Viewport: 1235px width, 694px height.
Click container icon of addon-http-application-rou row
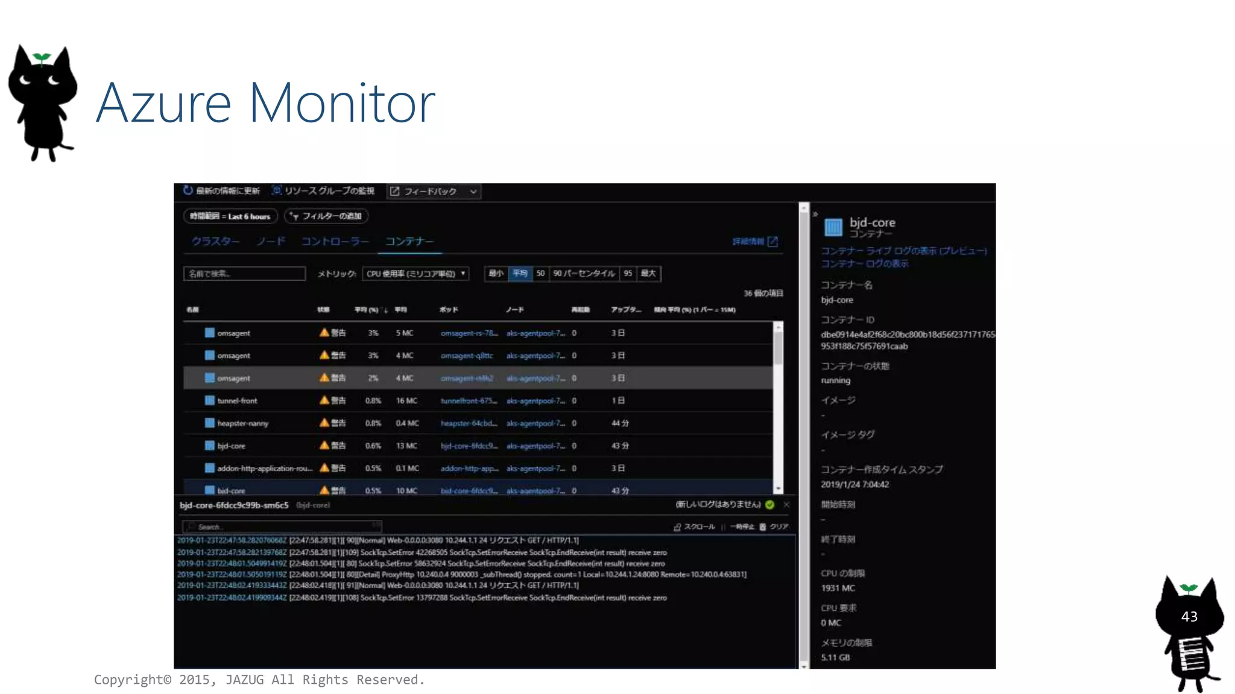209,468
